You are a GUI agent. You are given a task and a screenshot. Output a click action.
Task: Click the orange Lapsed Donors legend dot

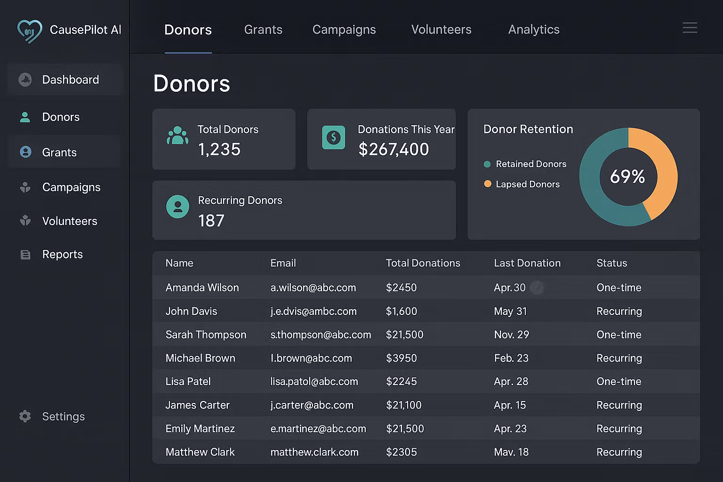coord(488,184)
